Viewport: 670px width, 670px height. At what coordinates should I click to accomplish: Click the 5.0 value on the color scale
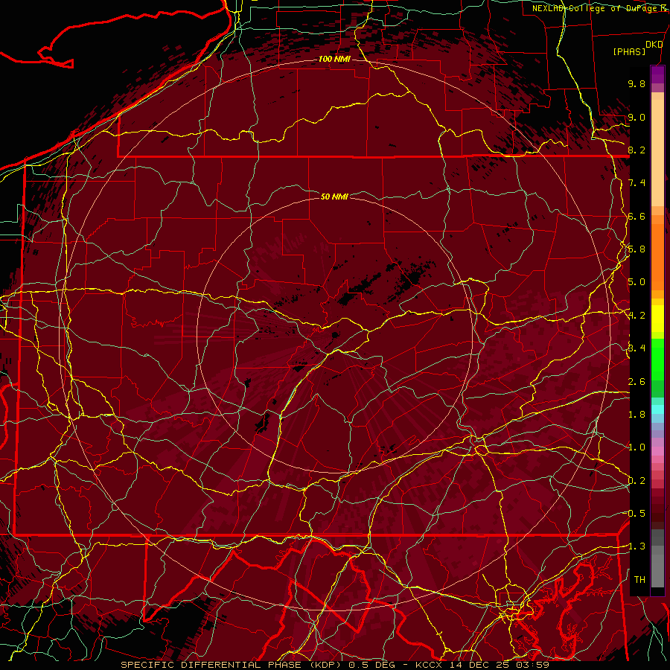click(x=636, y=282)
